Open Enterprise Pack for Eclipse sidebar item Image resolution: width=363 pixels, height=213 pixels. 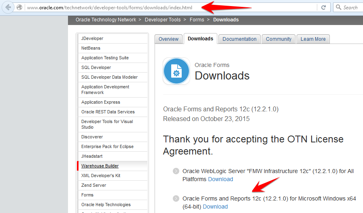113,146
